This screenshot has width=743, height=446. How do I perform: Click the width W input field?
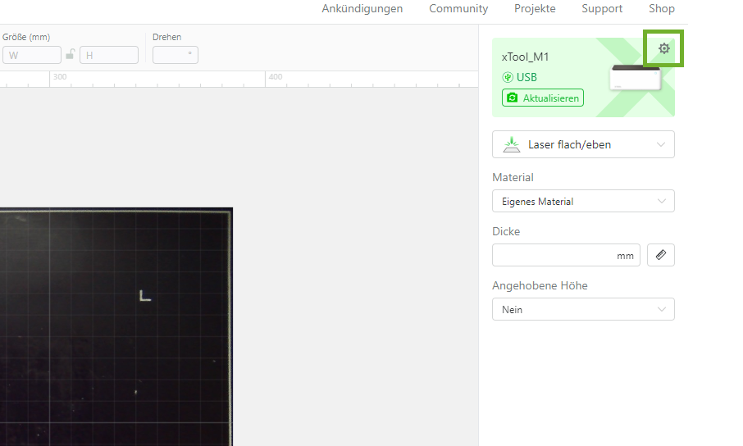(x=32, y=55)
